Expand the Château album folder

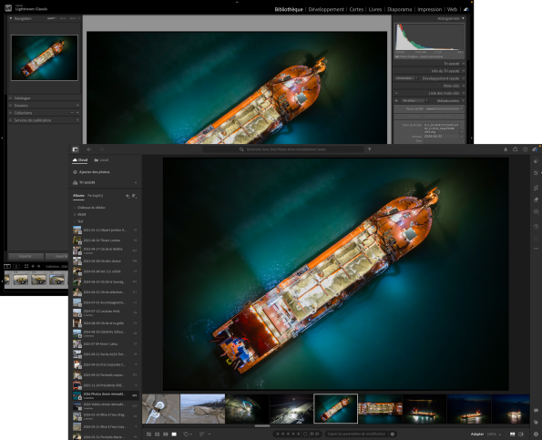[x=75, y=208]
